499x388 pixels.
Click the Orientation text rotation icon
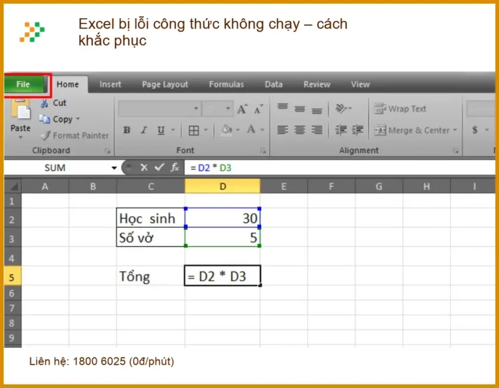(341, 108)
